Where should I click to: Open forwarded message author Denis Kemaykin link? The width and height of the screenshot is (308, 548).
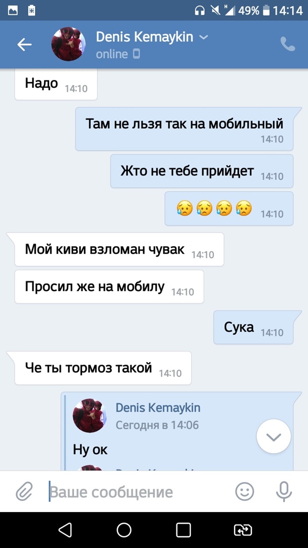[x=158, y=407]
